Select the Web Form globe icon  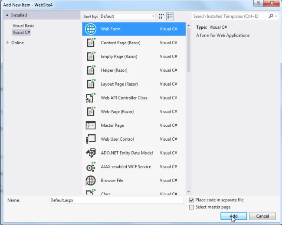point(91,29)
